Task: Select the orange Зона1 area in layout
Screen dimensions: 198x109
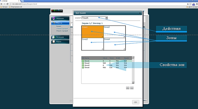Action: coord(92,32)
